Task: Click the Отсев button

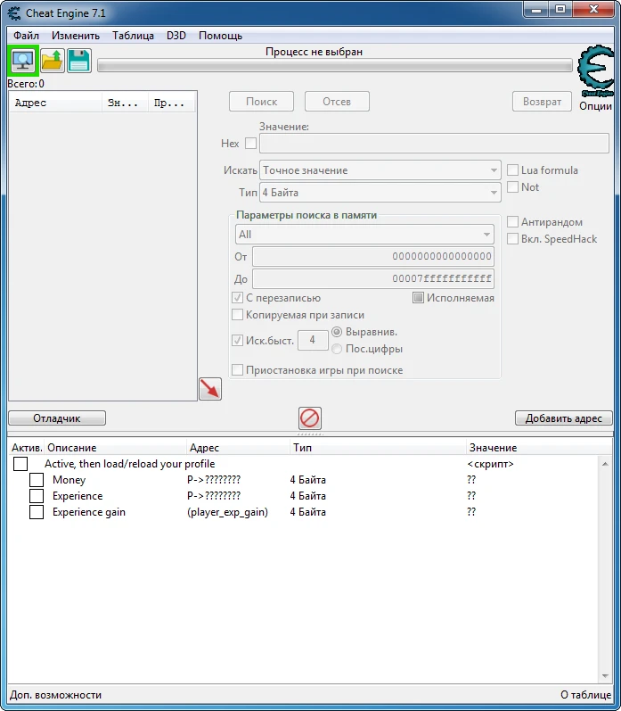Action: [x=337, y=102]
